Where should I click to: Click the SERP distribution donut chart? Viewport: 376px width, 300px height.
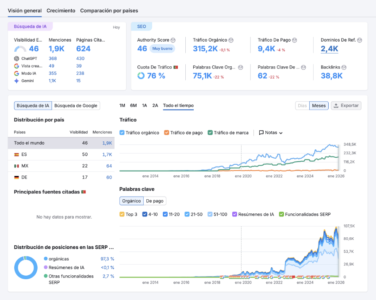click(26, 267)
